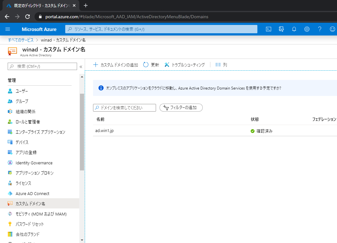Viewport: 337px width, 243px height.
Task: Click the モビリティ (MDM および MAM) icon
Action: [x=10, y=214]
